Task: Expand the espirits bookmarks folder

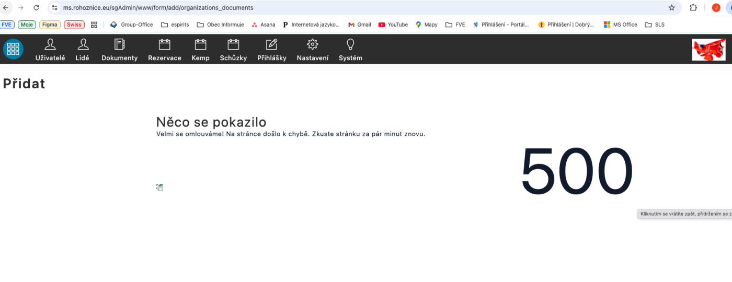Action: click(x=175, y=25)
